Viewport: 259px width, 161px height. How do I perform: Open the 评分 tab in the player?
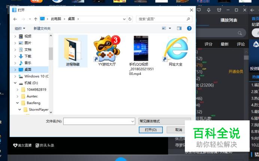208,44
